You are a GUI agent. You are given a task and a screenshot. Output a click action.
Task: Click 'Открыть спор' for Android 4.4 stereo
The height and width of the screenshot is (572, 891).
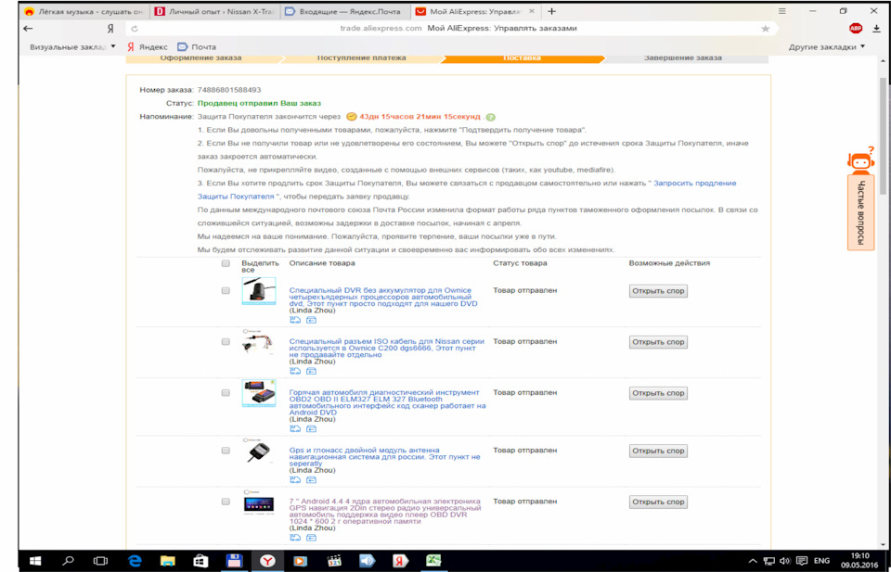[658, 502]
